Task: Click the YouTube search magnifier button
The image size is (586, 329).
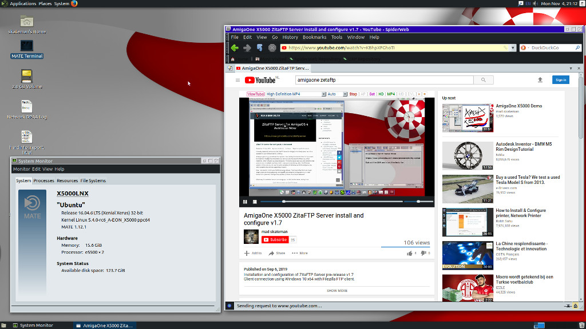Action: 483,80
